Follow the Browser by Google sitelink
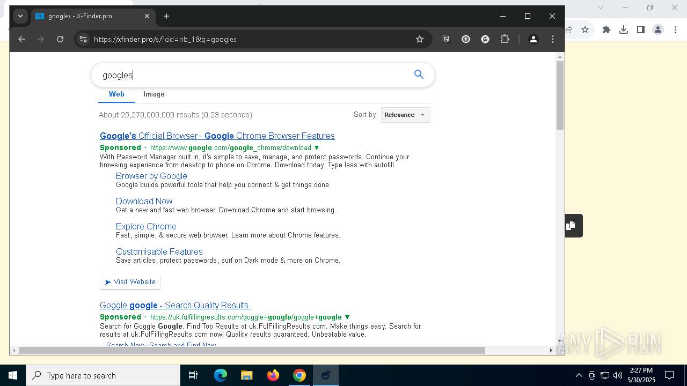The height and width of the screenshot is (386, 687). click(151, 176)
